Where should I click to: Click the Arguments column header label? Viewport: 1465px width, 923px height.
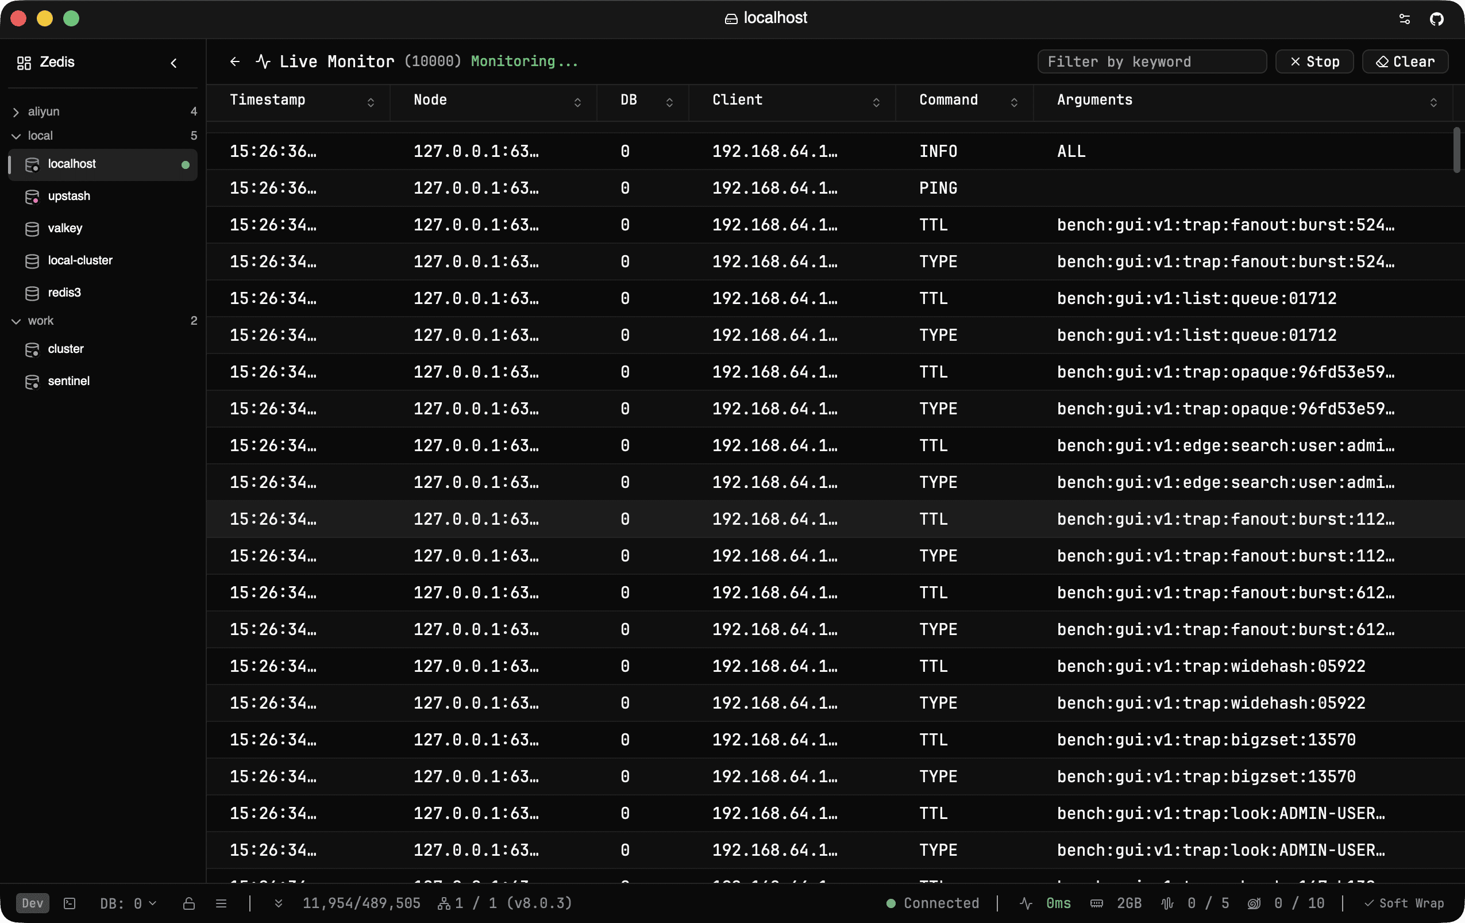(1094, 100)
